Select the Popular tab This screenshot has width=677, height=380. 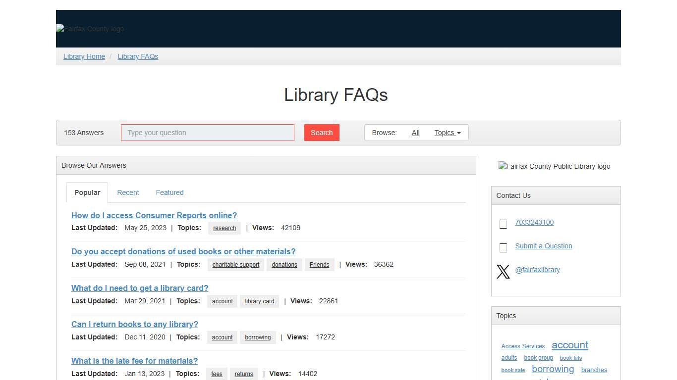coord(87,192)
